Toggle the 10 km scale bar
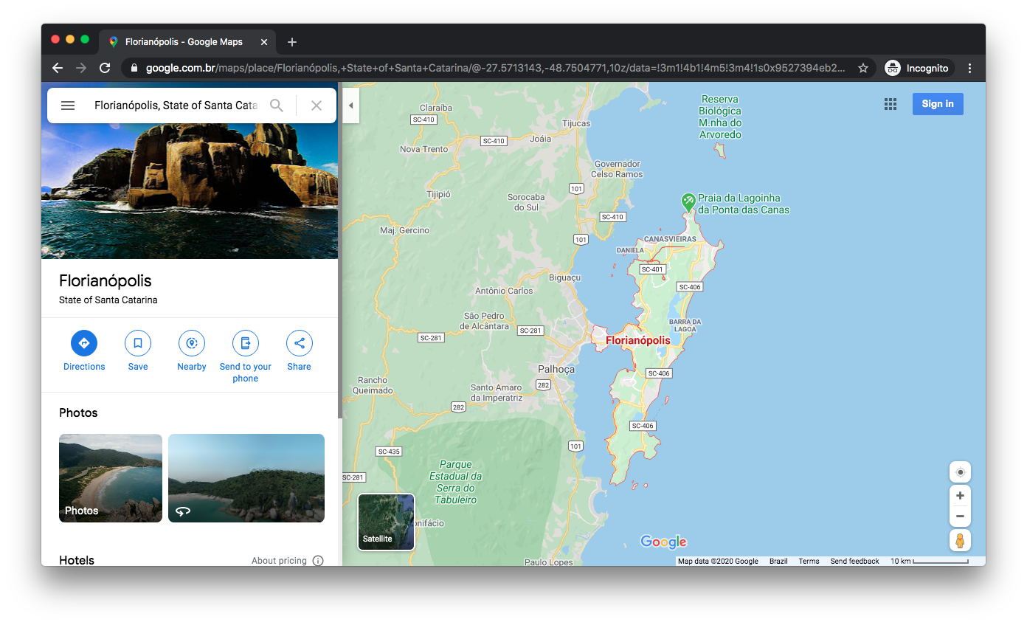Image resolution: width=1027 pixels, height=625 pixels. click(930, 562)
